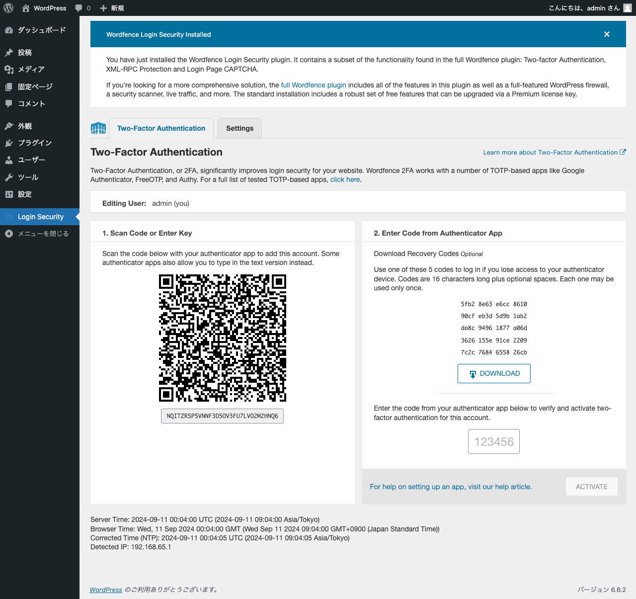636x599 pixels.
Task: Collapse menu with メニューを閉じる arrow icon
Action: point(9,234)
